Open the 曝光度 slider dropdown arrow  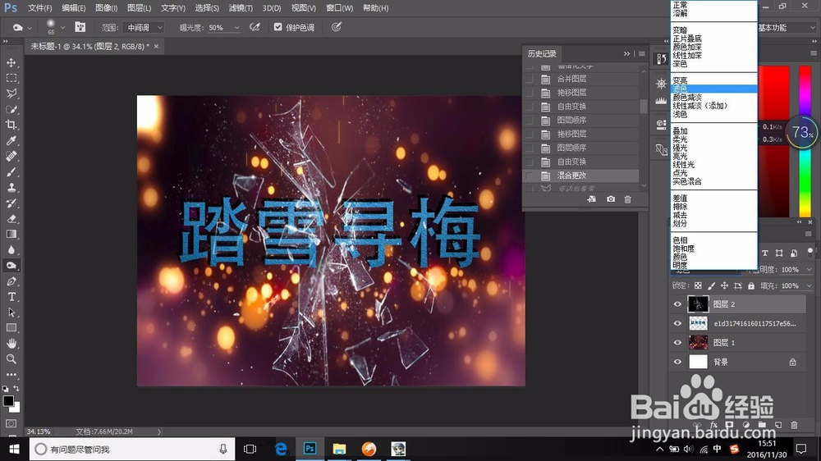click(236, 28)
